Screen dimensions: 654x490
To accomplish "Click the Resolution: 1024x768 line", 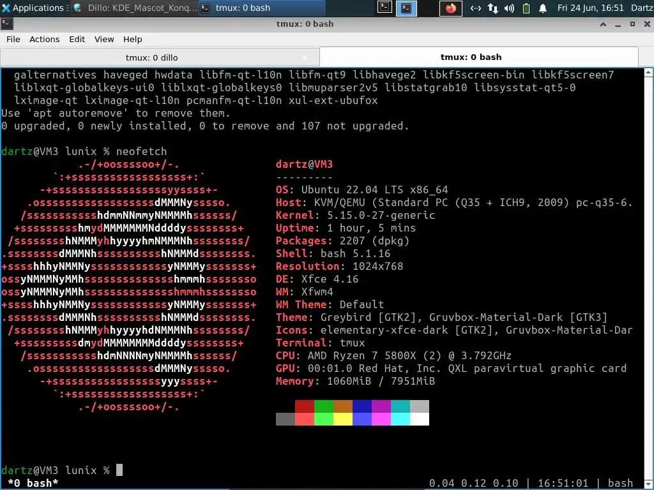I will click(x=339, y=266).
